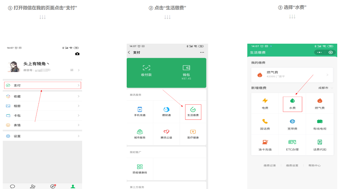Open the 帮助中心 help link
The width and height of the screenshot is (342, 189).
tap(314, 166)
